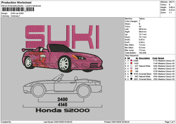Click the Production Worksheet title
Image resolution: width=176 pixels, height=124 pixels.
pyautogui.click(x=16, y=3)
